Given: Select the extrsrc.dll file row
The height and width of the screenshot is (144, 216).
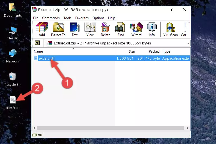Looking at the screenshot, I should pyautogui.click(x=112, y=58).
